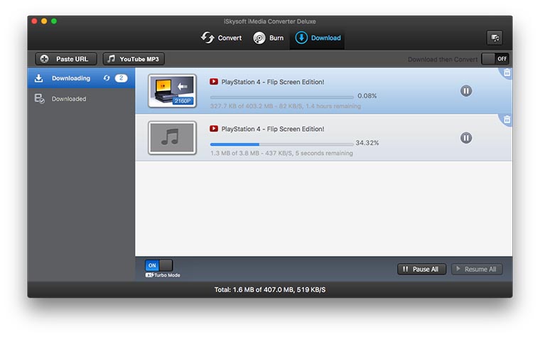The width and height of the screenshot is (540, 337).
Task: Click the green fullscreen window button
Action: 54,21
